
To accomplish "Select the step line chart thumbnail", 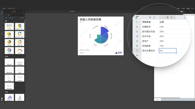I will [20, 62].
